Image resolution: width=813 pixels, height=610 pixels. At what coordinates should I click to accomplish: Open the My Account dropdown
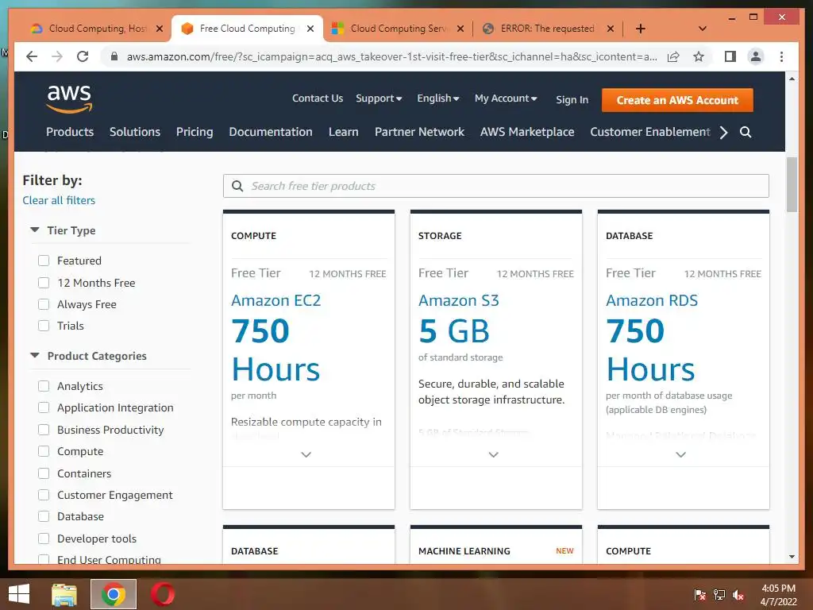(506, 98)
